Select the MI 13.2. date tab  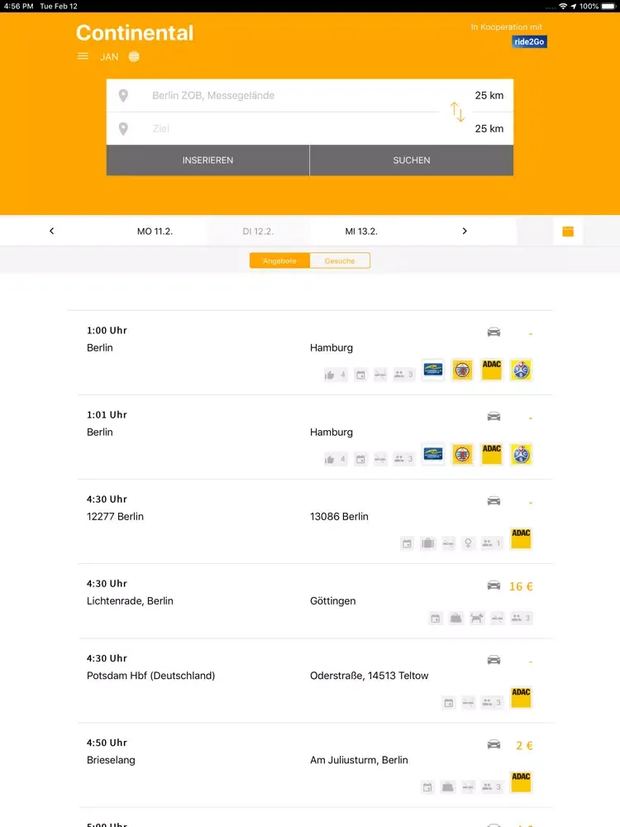[x=361, y=231]
